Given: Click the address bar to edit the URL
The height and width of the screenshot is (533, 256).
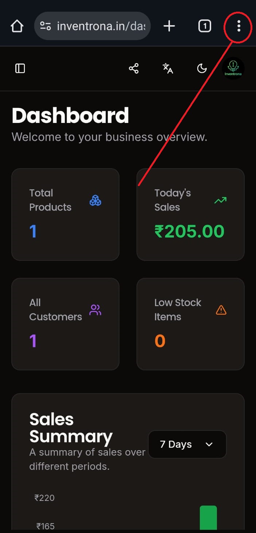Looking at the screenshot, I should coord(102,26).
